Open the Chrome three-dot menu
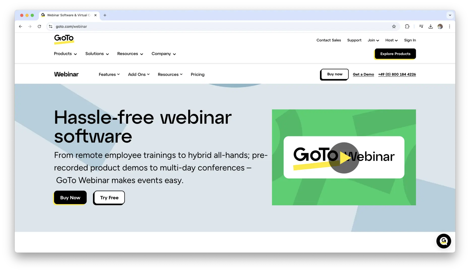 [449, 26]
